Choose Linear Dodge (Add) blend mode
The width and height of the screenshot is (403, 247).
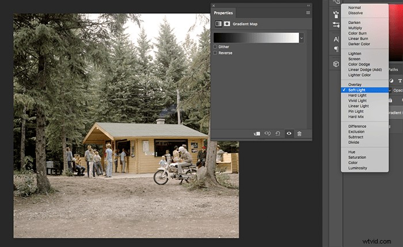364,70
